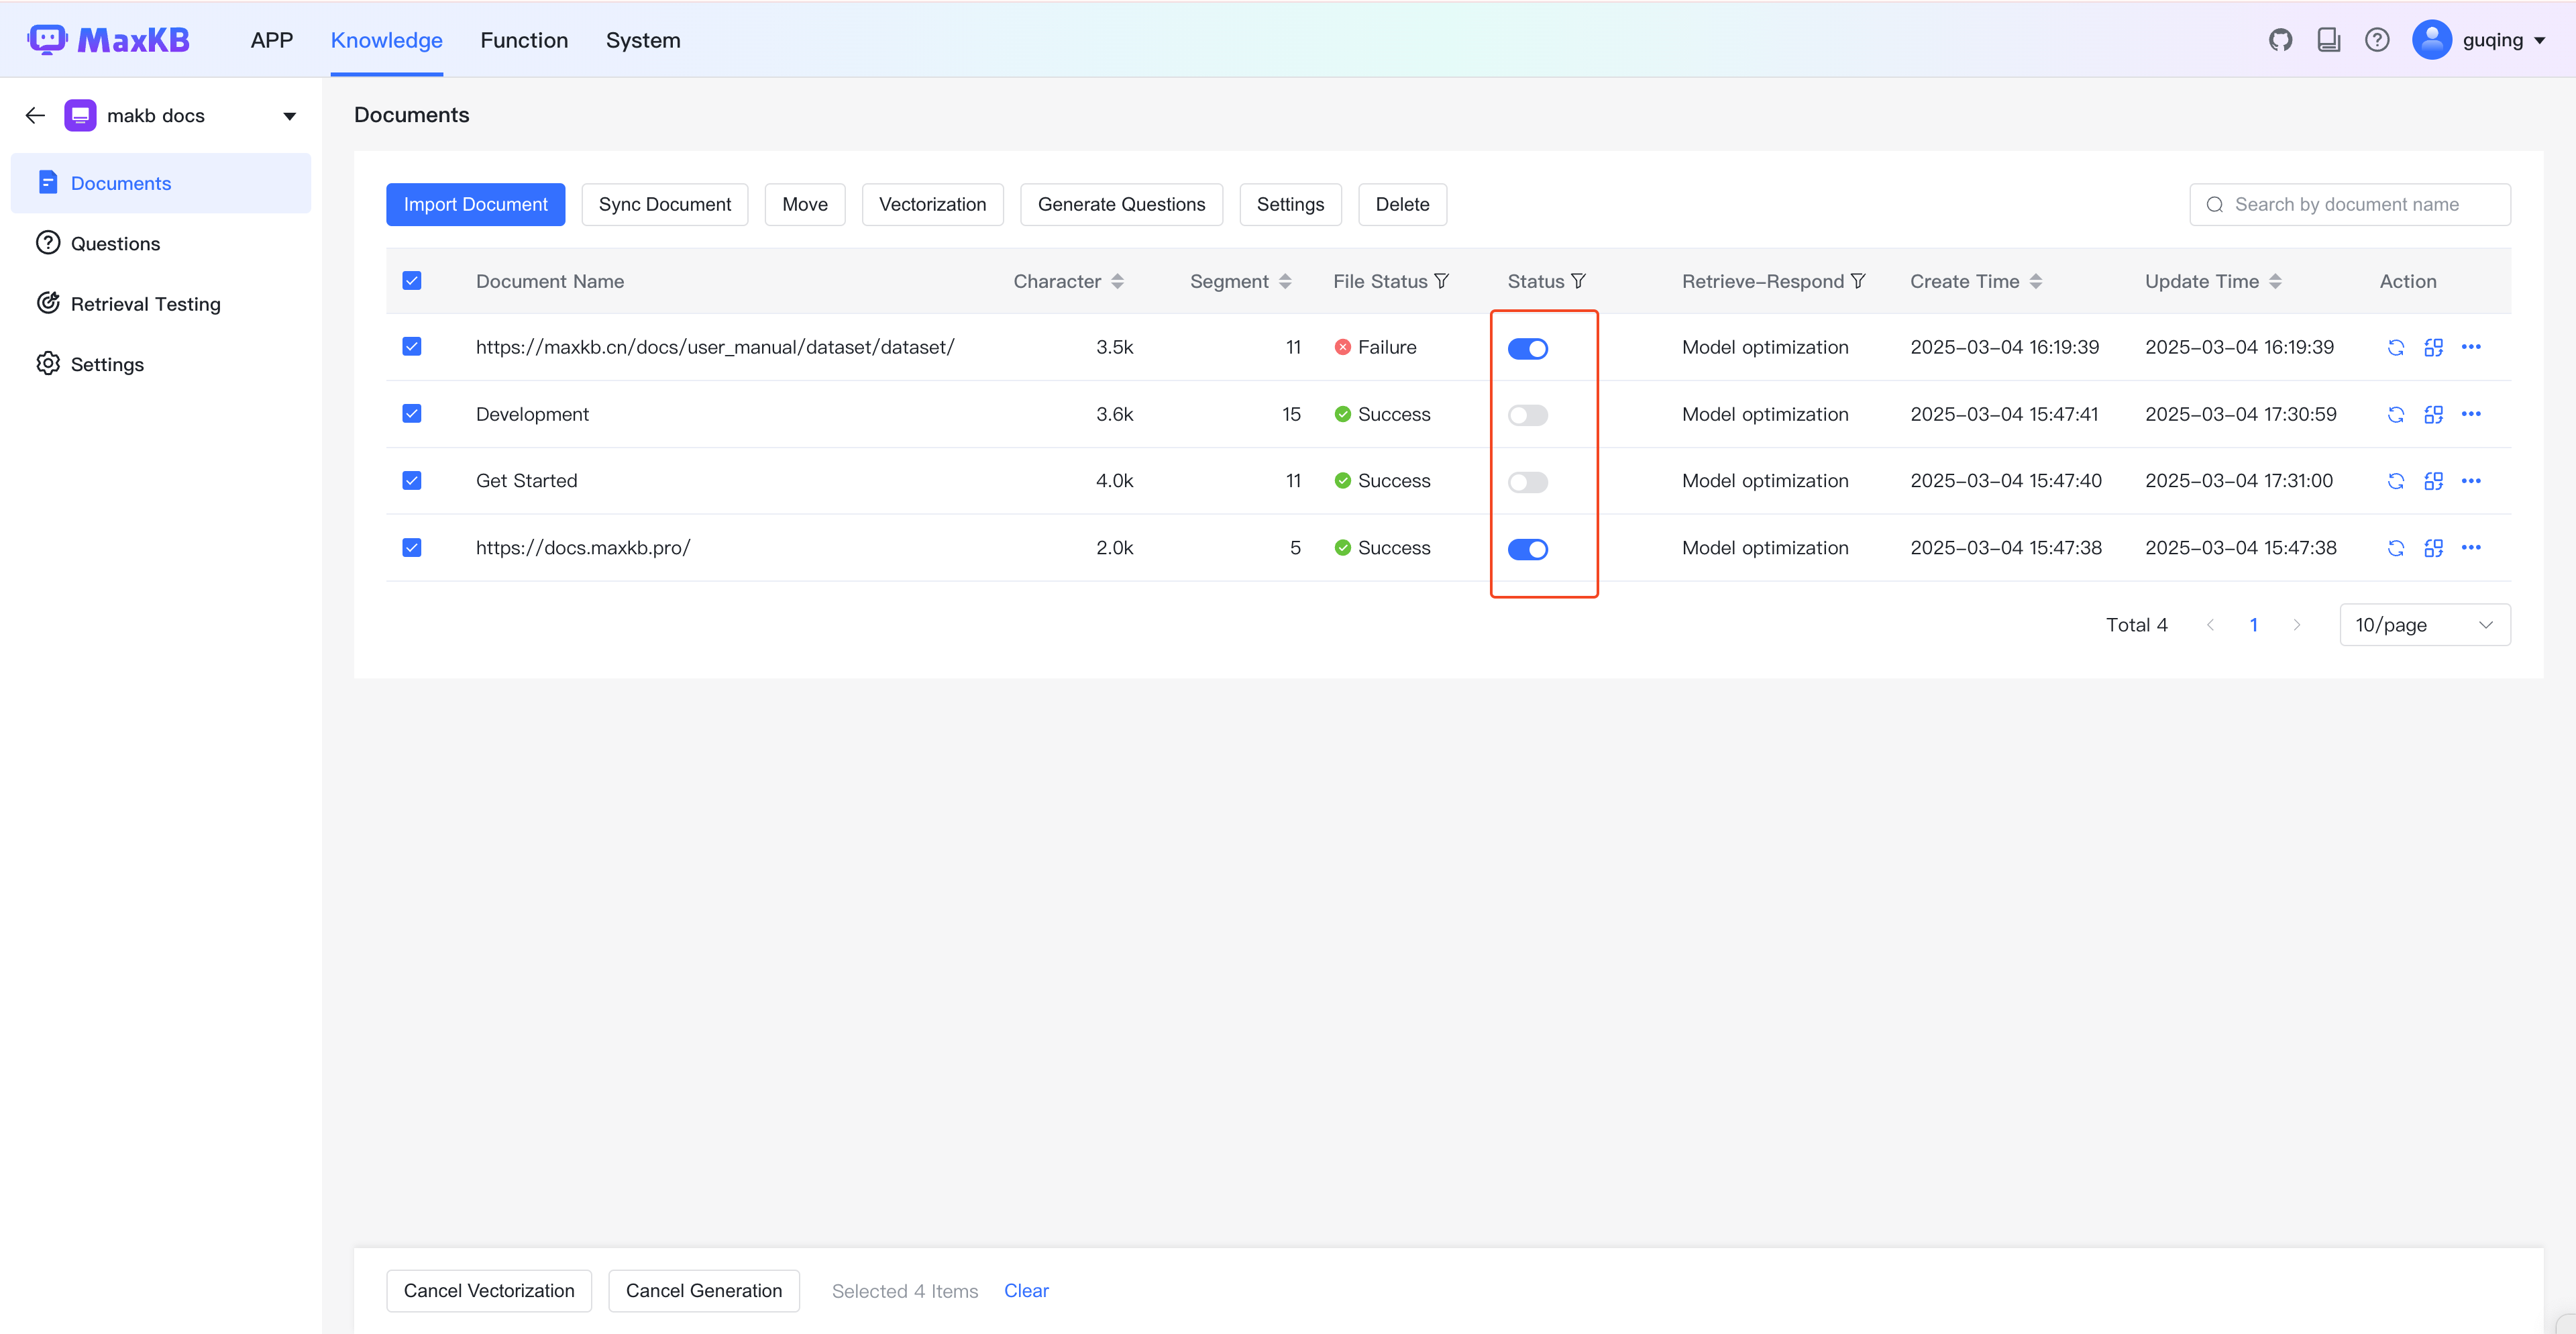2576x1334 pixels.
Task: Click the Move button
Action: click(x=805, y=205)
